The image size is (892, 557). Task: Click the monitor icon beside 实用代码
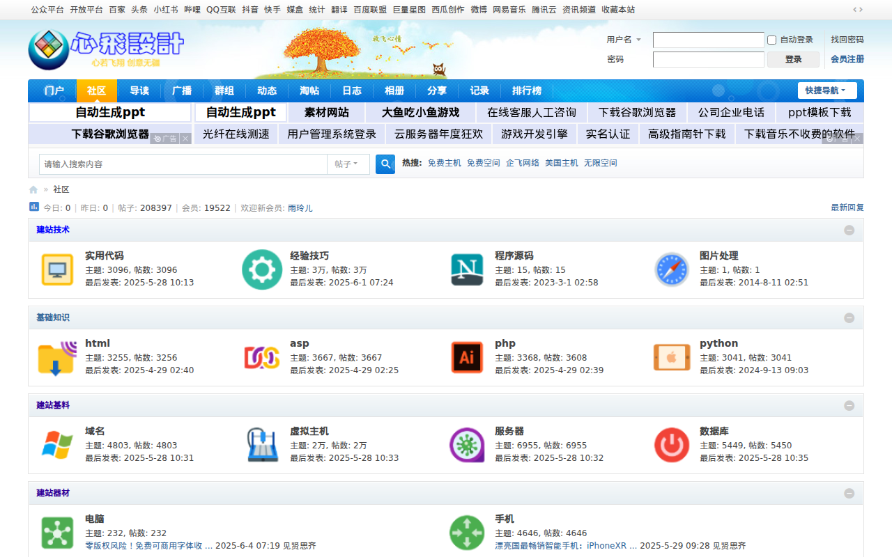tap(56, 269)
